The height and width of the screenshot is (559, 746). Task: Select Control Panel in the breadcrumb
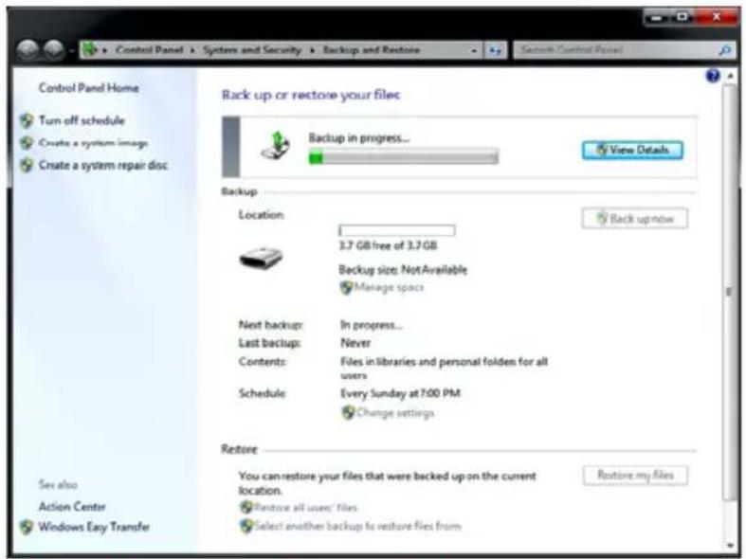click(150, 50)
